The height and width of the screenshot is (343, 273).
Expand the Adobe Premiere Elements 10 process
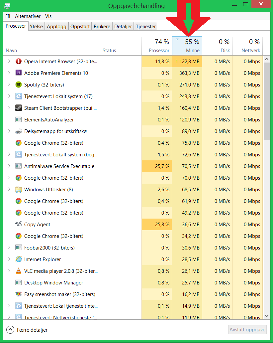(x=9, y=73)
